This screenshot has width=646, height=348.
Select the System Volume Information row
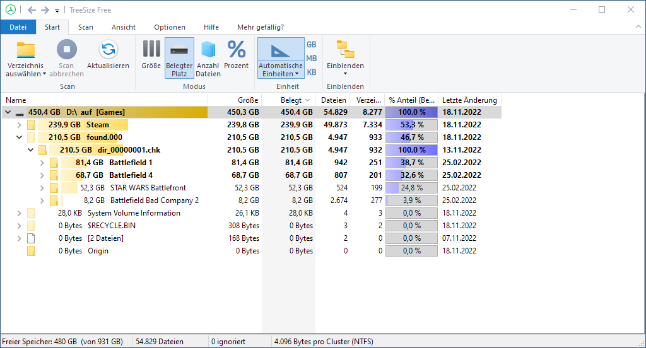click(x=251, y=213)
